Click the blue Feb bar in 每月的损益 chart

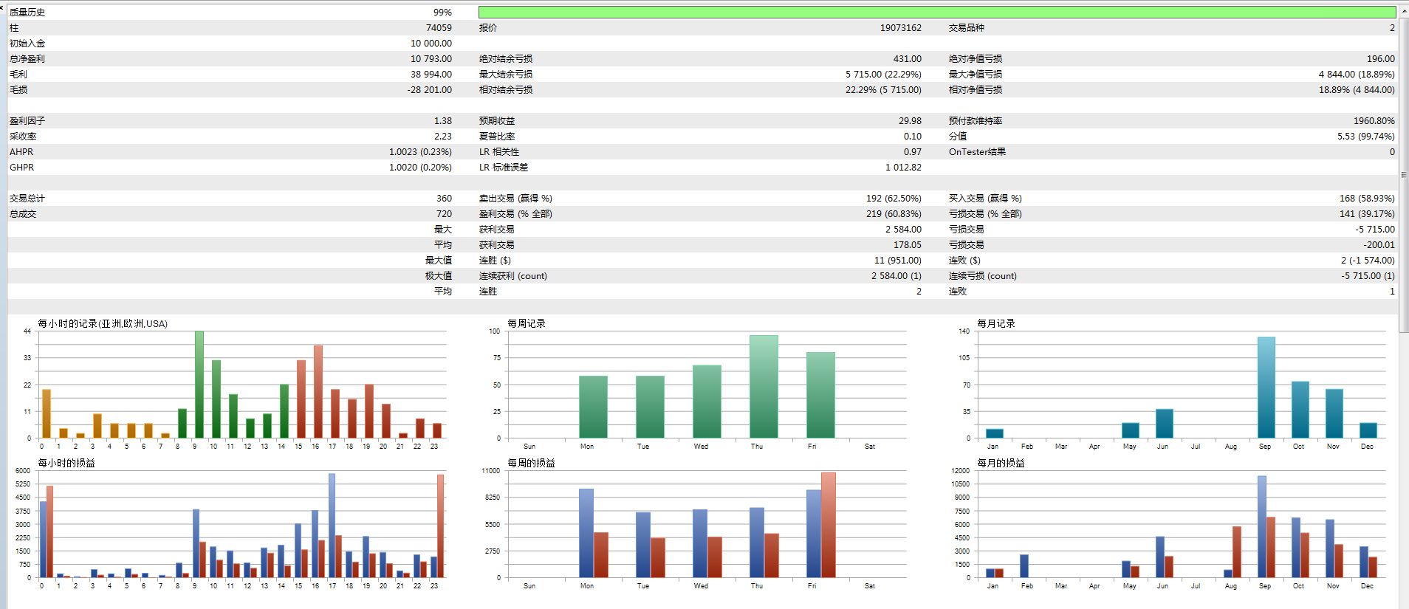point(1024,565)
